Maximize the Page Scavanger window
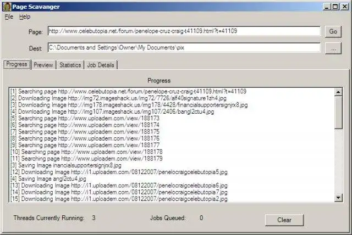 click(x=335, y=7)
